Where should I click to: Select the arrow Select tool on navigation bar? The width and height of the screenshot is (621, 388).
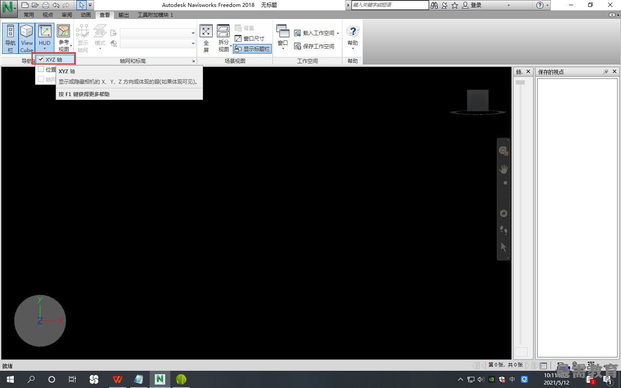(x=504, y=247)
